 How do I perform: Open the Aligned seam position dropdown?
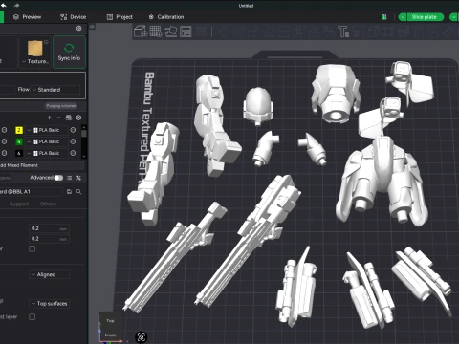point(49,274)
